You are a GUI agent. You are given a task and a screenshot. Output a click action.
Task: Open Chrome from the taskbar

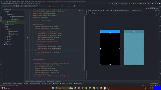[86, 88]
